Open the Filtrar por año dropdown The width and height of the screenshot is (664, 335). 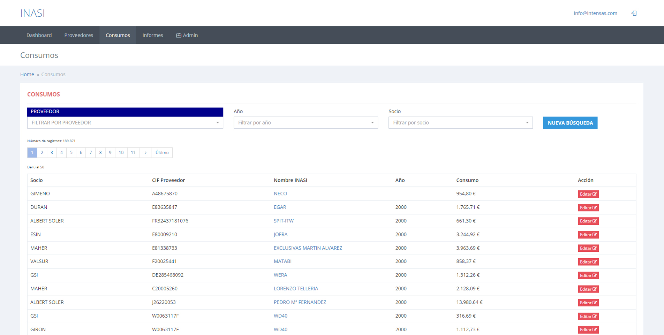(305, 123)
